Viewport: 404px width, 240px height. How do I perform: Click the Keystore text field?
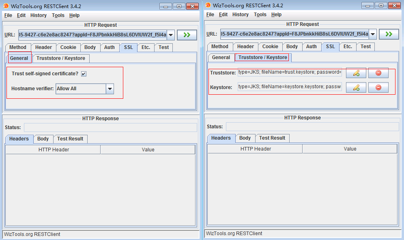coord(290,87)
